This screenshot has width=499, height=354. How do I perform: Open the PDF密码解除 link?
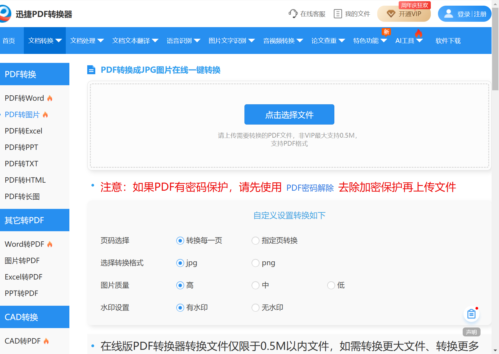[x=310, y=188]
